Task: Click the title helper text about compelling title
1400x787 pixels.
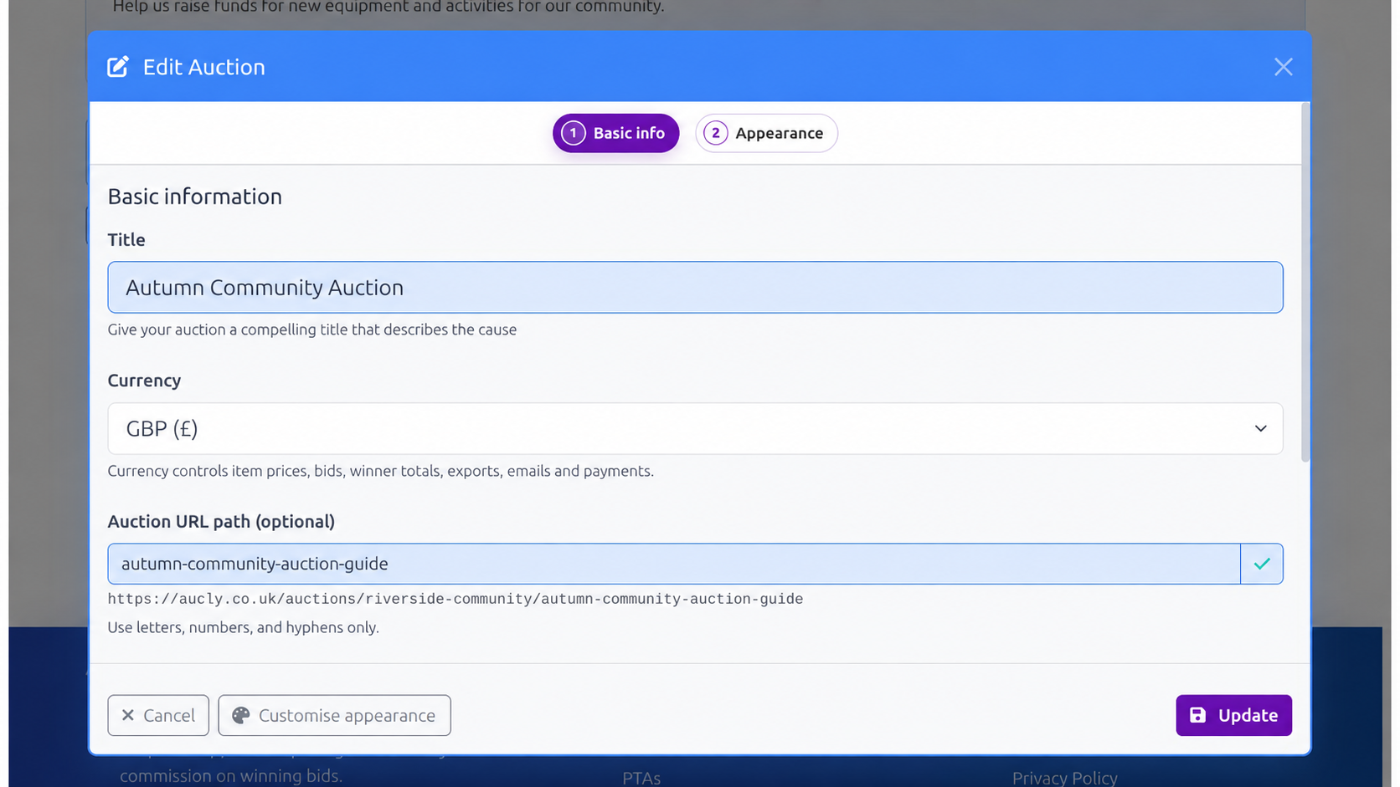Action: click(312, 330)
